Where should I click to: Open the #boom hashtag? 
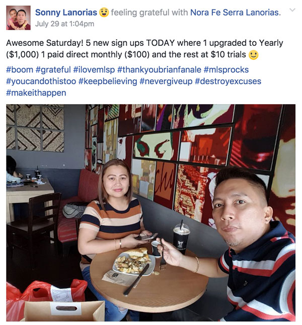pyautogui.click(x=20, y=70)
